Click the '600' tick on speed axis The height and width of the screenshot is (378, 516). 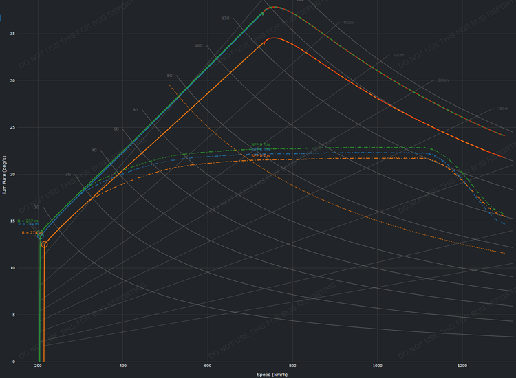tap(208, 366)
